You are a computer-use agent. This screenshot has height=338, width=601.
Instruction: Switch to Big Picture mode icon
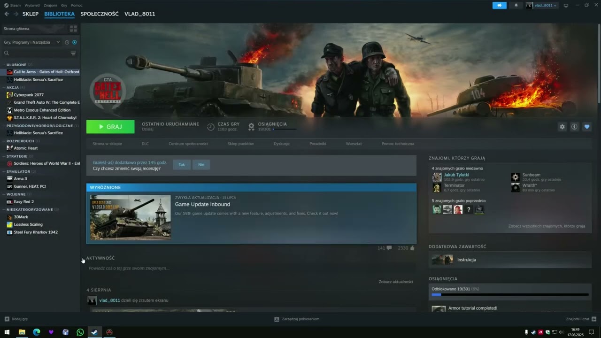[x=566, y=5]
